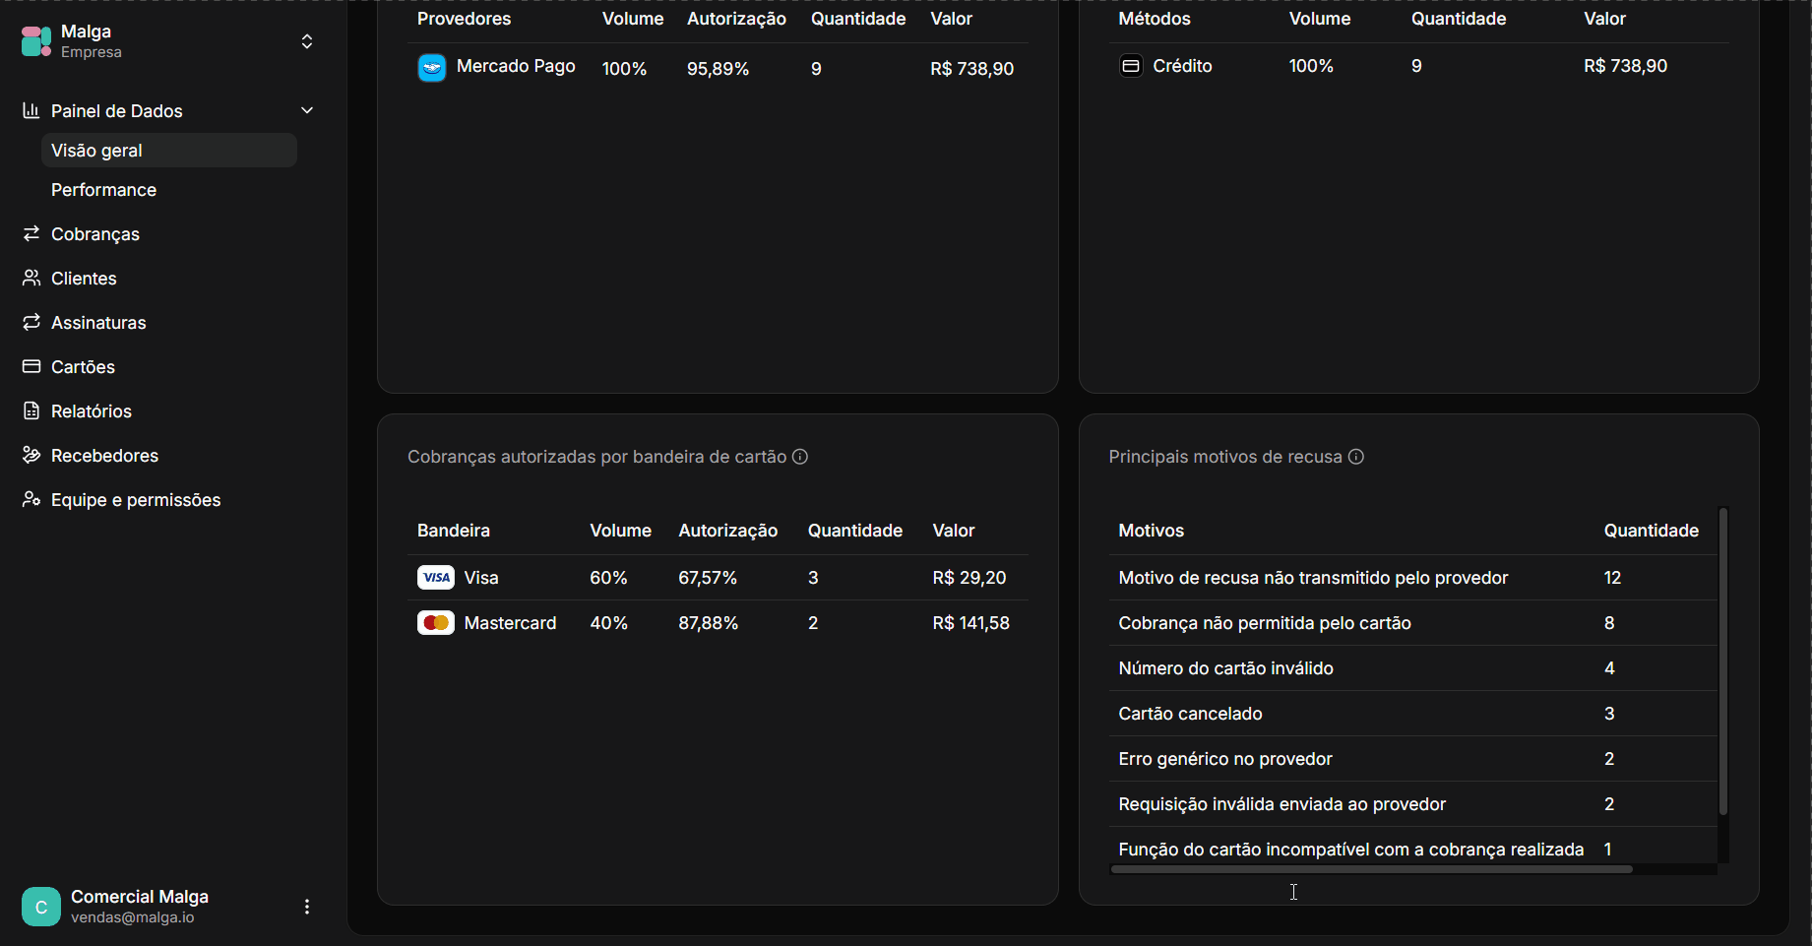
Task: Select Visão geral in the sidebar
Action: point(169,151)
